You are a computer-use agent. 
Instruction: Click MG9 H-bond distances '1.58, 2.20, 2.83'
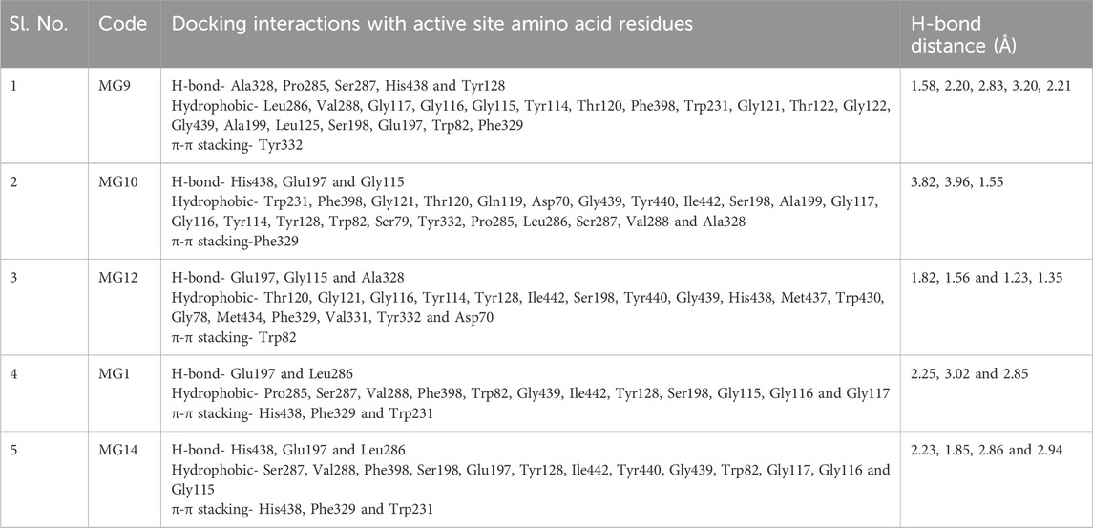(953, 86)
